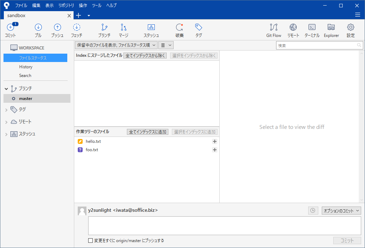This screenshot has height=248, width=365.
Task: Select History in the workspace sidebar
Action: 26,67
